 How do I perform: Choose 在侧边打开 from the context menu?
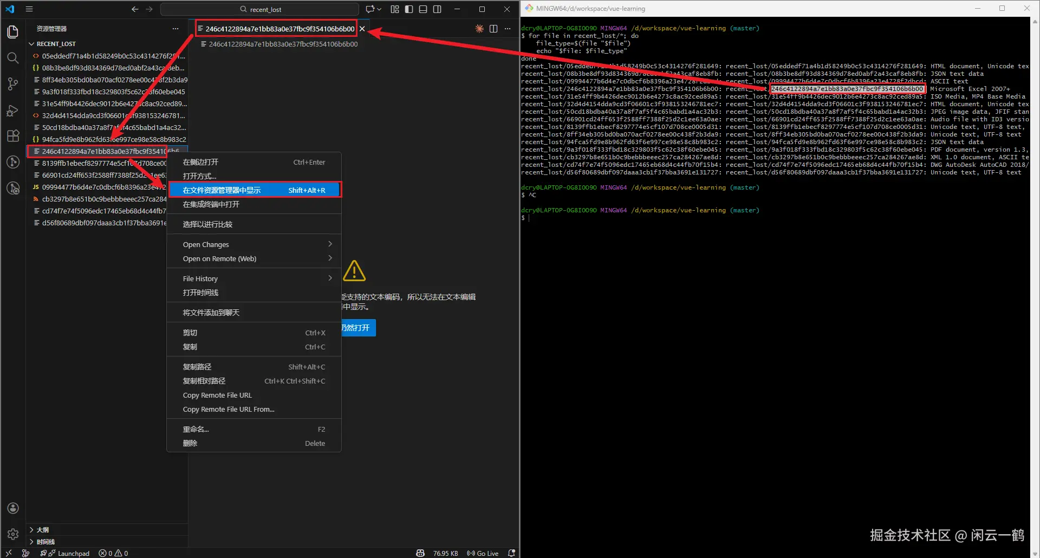pos(254,162)
